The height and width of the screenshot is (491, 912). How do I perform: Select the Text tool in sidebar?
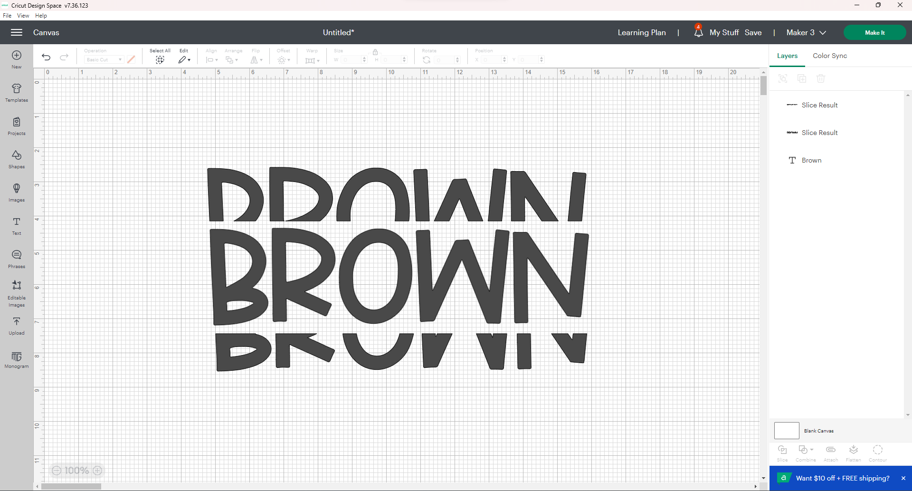point(17,226)
